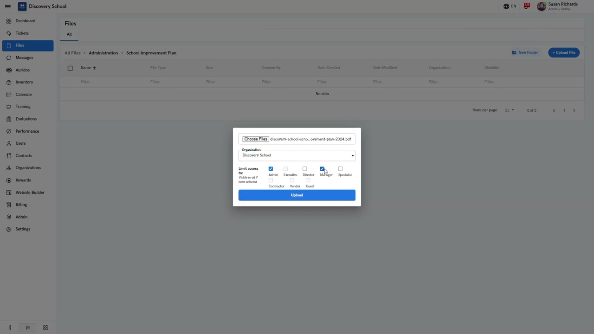This screenshot has height=334, width=594.
Task: Click the Contacts sidebar icon
Action: pyautogui.click(x=9, y=156)
